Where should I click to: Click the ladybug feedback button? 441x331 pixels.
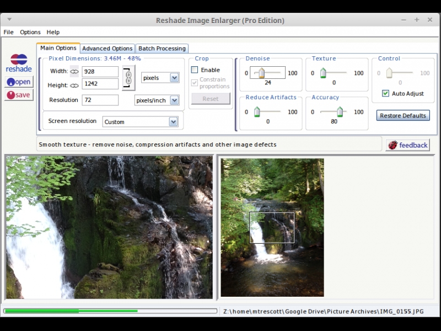pyautogui.click(x=407, y=145)
